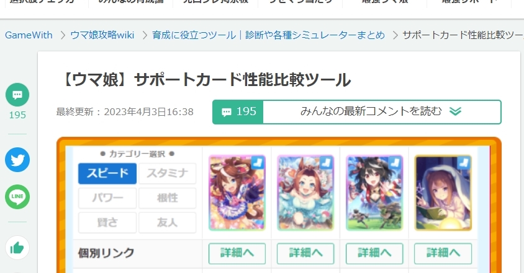The image size is (524, 273).
Task: Share the page via LINE icon
Action: pyautogui.click(x=17, y=197)
